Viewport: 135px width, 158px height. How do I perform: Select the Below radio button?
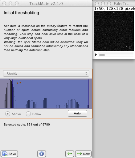(28, 114)
